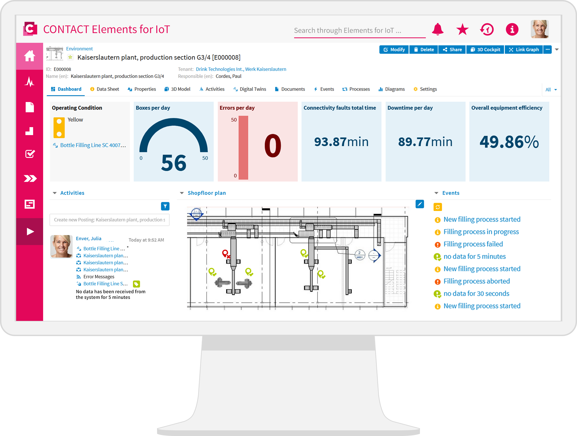Switch to the Settings tab
Image resolution: width=577 pixels, height=436 pixels.
(x=425, y=89)
